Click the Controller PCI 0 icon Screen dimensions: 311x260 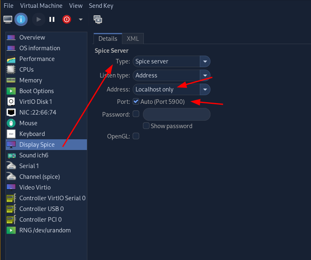click(x=11, y=220)
